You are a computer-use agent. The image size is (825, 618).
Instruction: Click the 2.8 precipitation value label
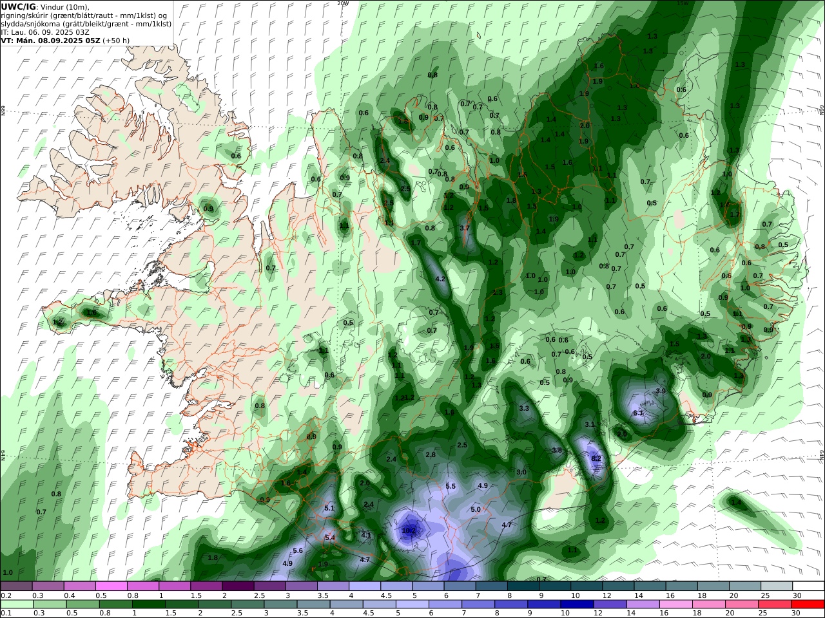point(431,455)
